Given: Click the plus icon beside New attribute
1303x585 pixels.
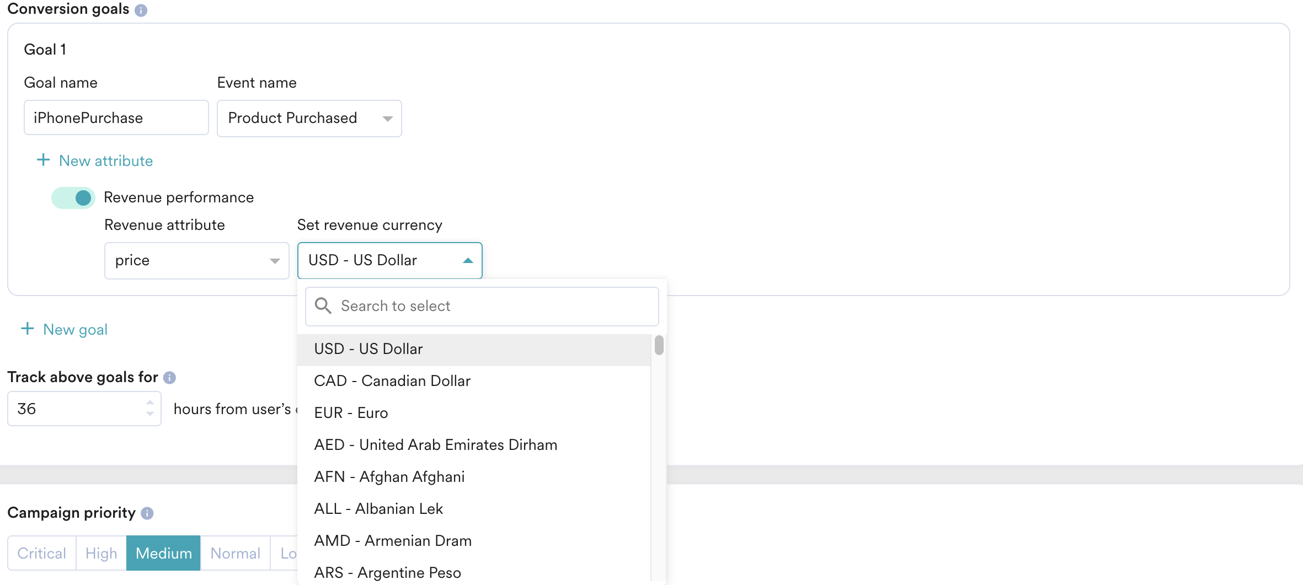Looking at the screenshot, I should point(42,160).
